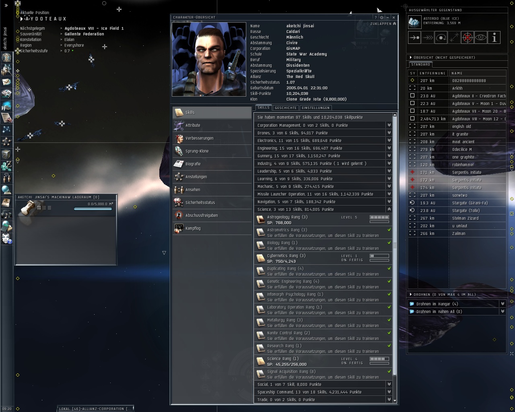Image resolution: width=515 pixels, height=412 pixels.
Task: Open the star map constellation icon
Action: [x=6, y=130]
